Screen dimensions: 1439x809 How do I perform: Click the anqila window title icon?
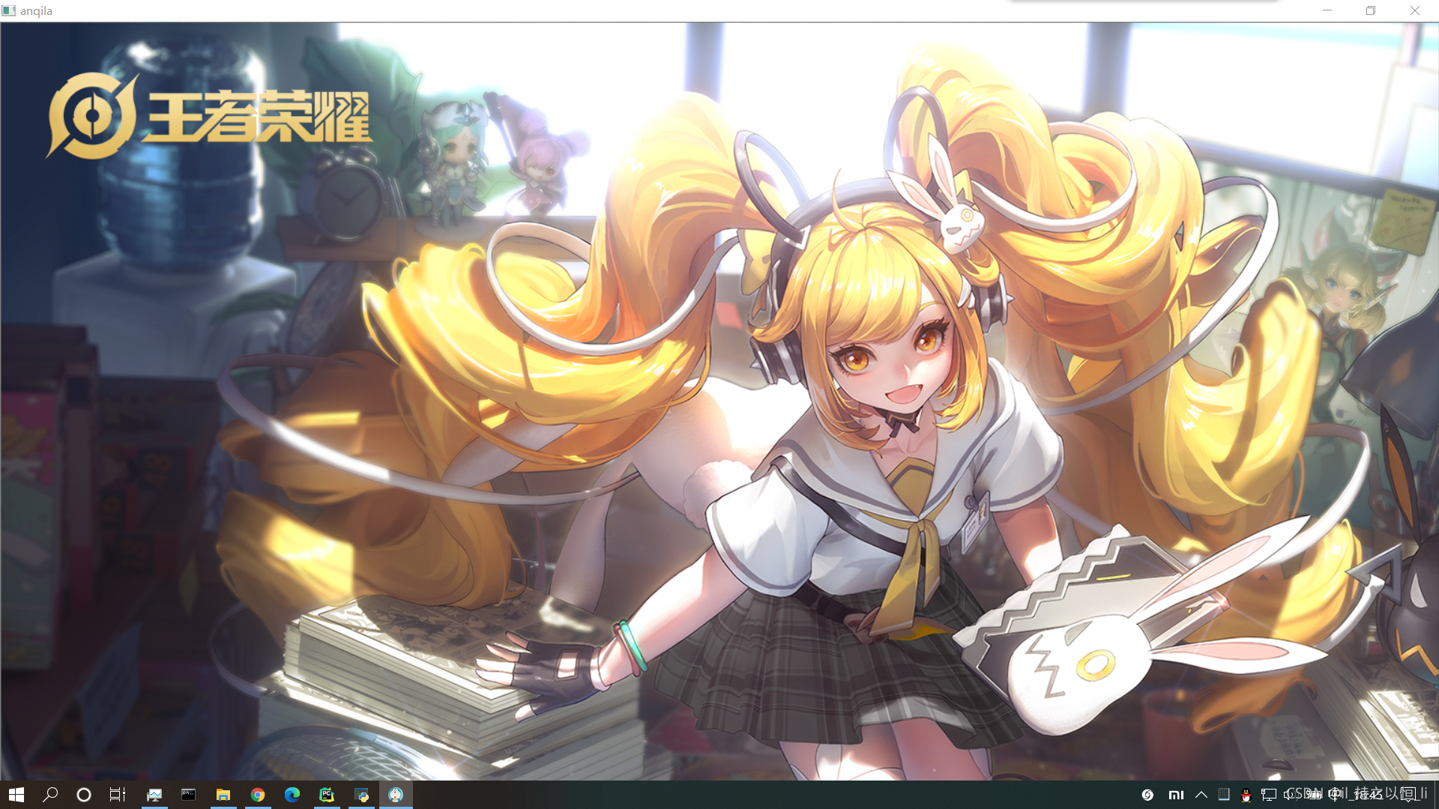click(x=9, y=10)
